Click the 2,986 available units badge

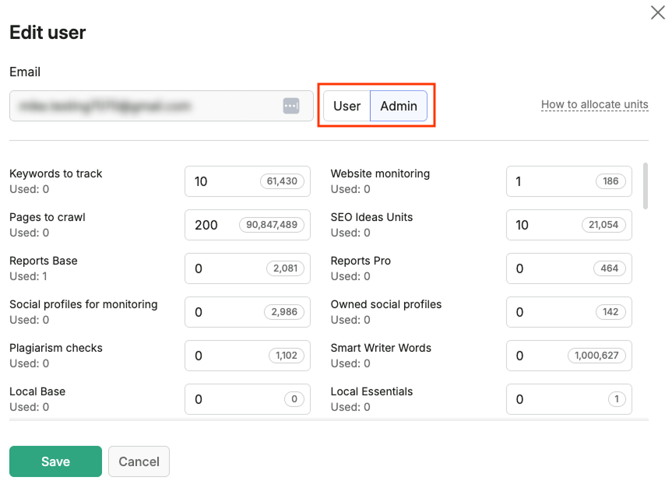284,312
